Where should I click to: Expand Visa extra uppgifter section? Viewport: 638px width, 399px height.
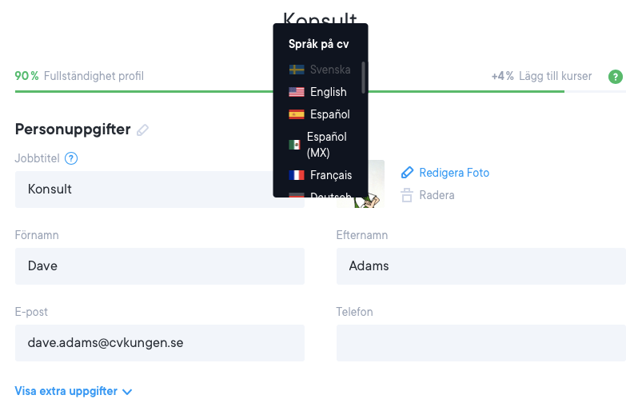coord(66,392)
